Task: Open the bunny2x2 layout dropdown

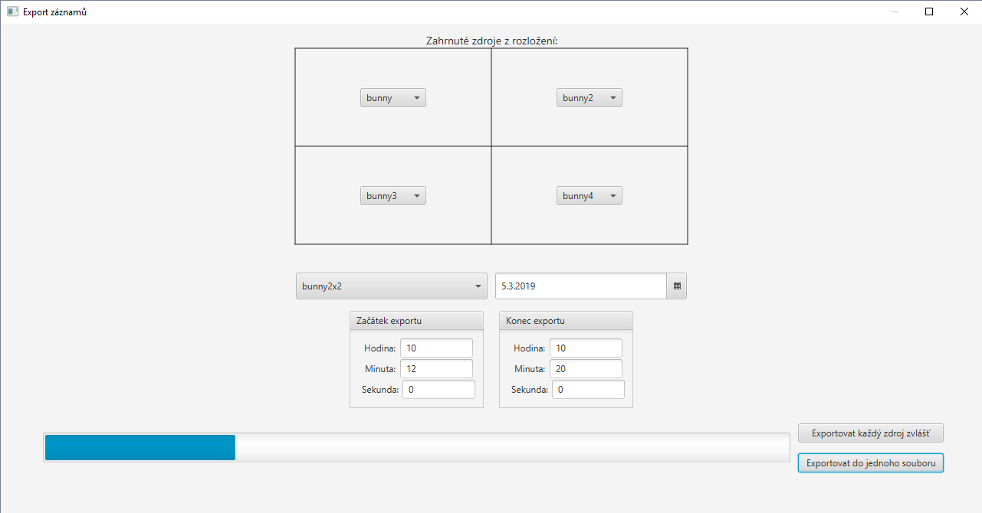Action: click(391, 286)
